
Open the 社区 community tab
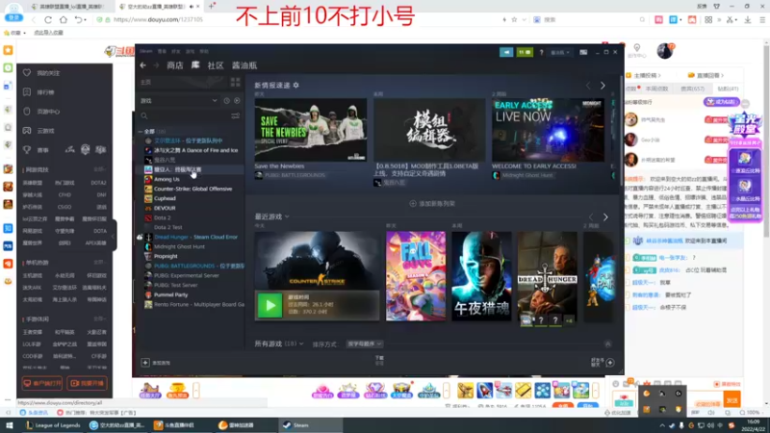coord(216,65)
